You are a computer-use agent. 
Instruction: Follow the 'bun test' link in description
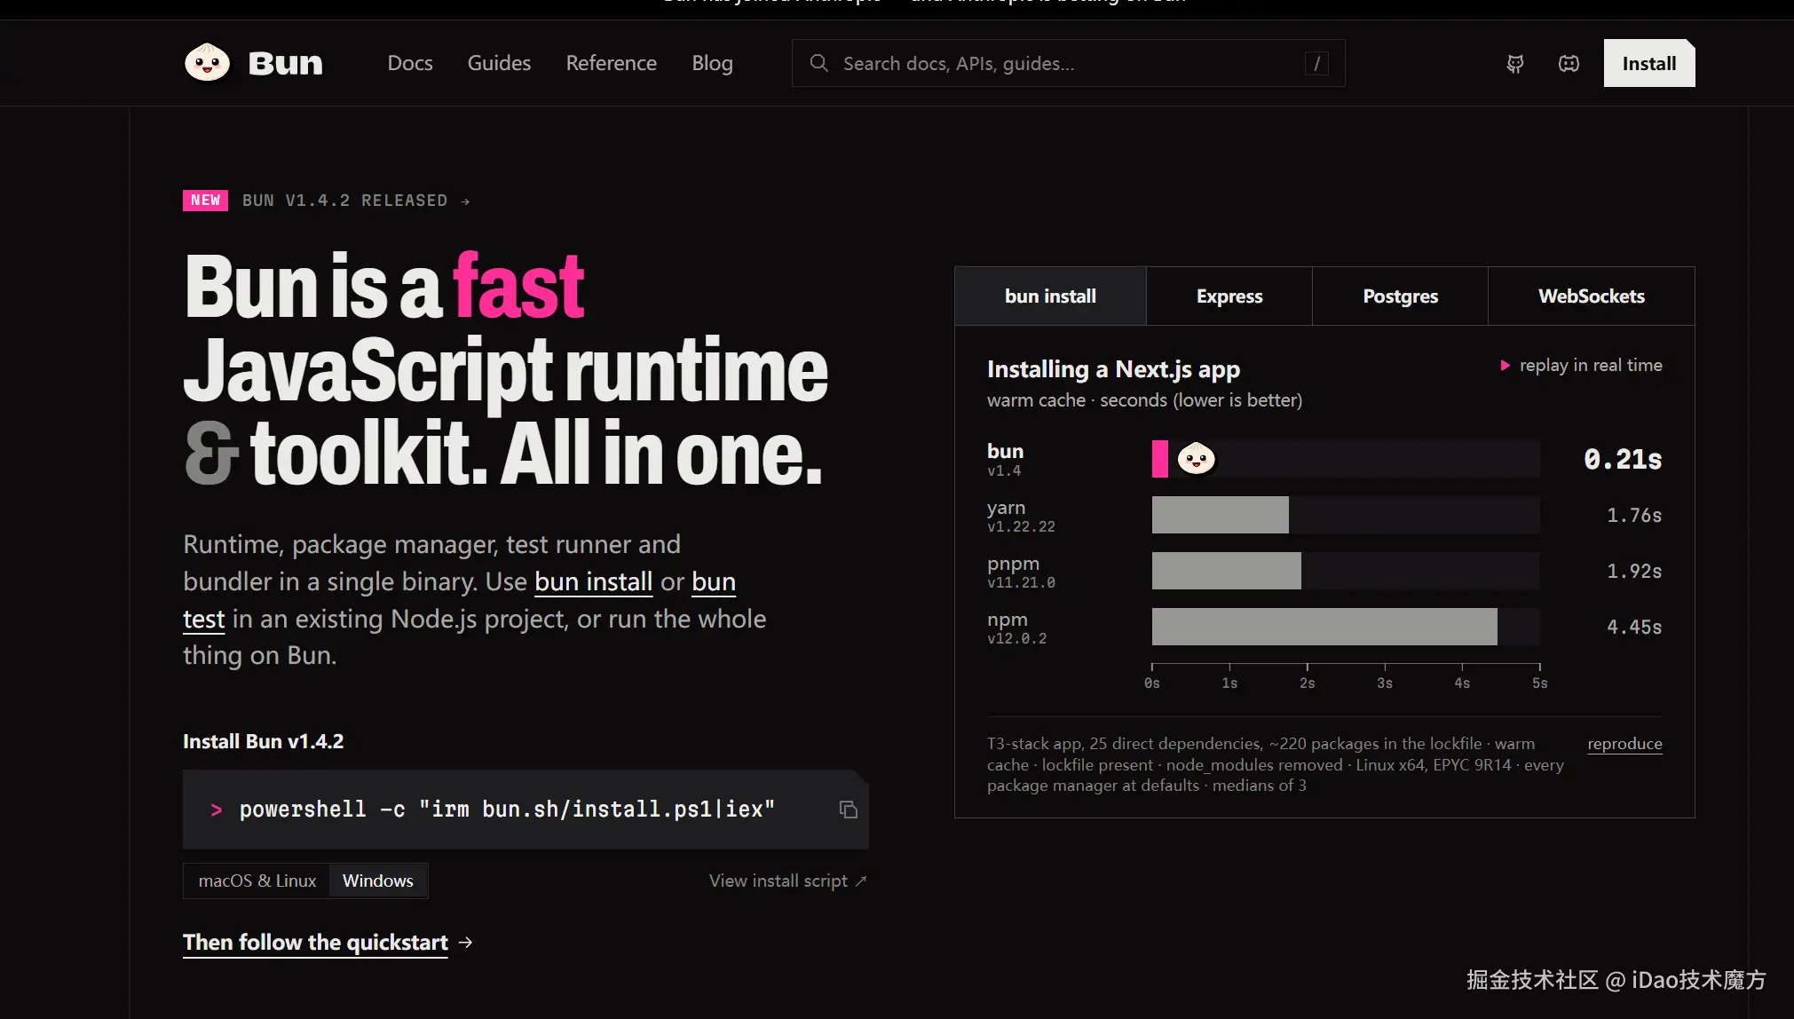[x=714, y=582]
